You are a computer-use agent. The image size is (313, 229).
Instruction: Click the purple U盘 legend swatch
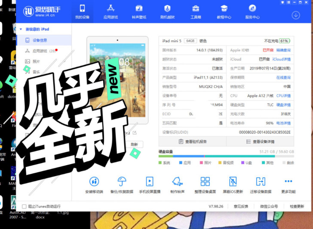tap(243, 163)
